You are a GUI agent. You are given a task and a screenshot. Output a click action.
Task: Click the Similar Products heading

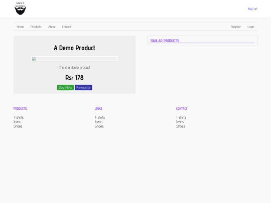click(165, 41)
